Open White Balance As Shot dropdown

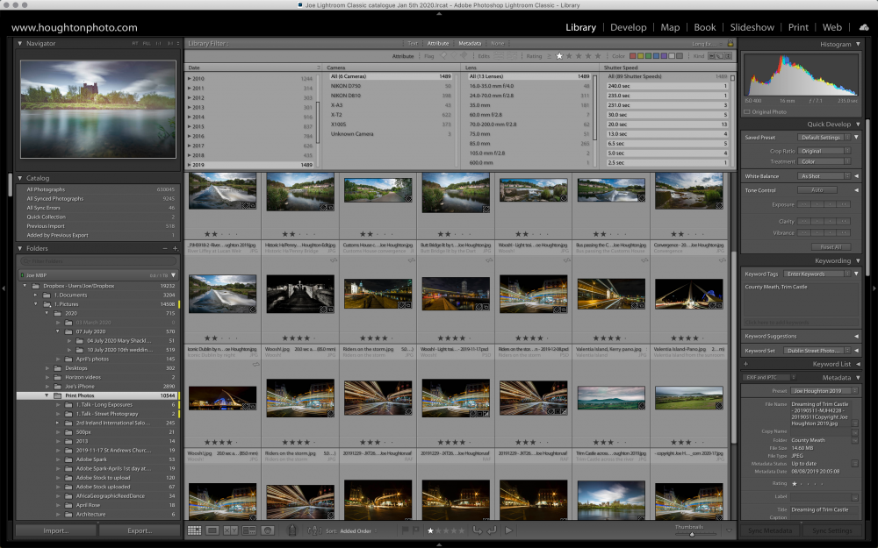pos(824,176)
